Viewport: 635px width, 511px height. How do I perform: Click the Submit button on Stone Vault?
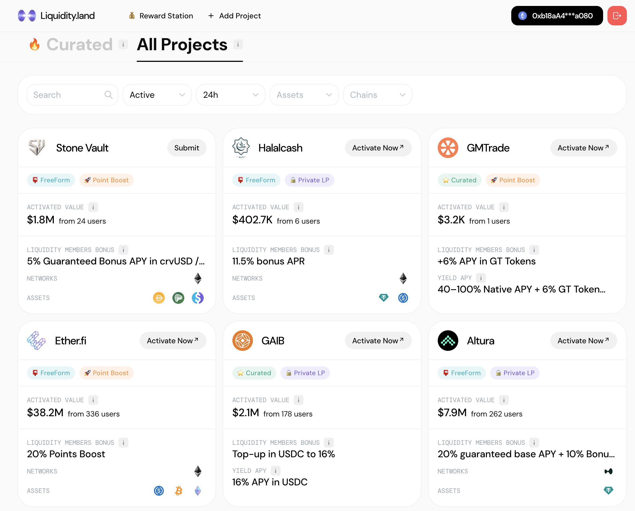[x=187, y=148]
